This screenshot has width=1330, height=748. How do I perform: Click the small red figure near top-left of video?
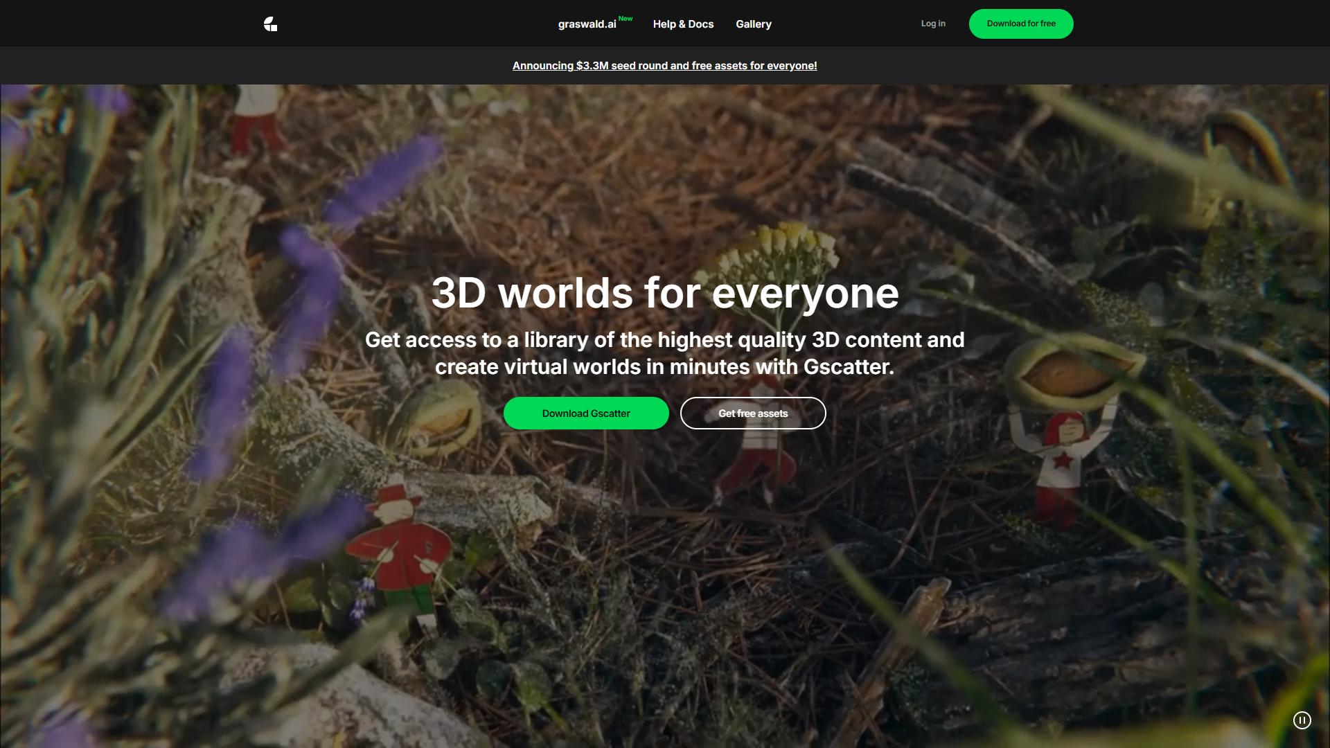coord(256,119)
